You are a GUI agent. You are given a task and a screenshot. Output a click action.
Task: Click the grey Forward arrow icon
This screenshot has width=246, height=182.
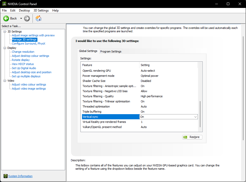[27, 18]
